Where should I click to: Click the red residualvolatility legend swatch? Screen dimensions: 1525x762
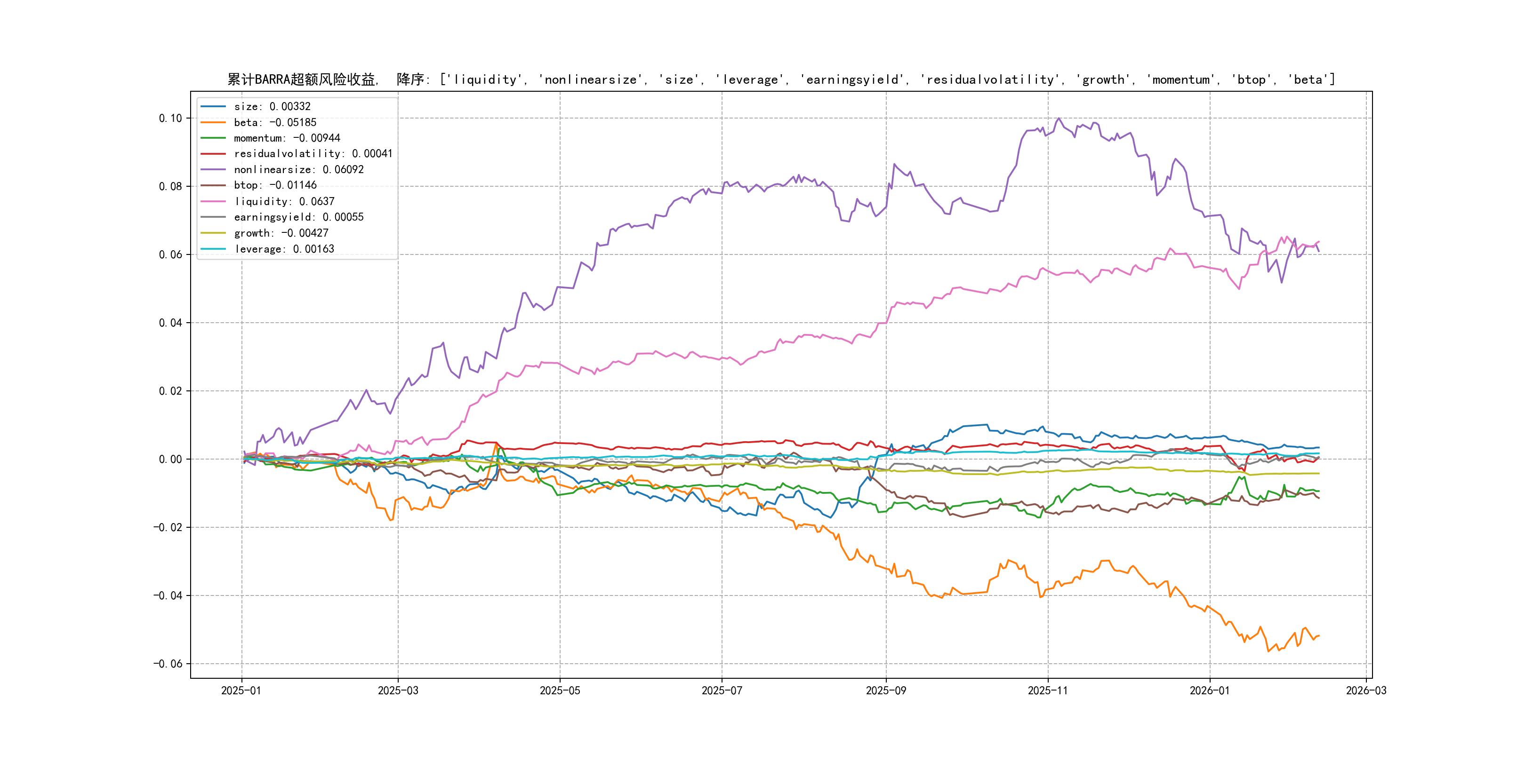pyautogui.click(x=213, y=154)
